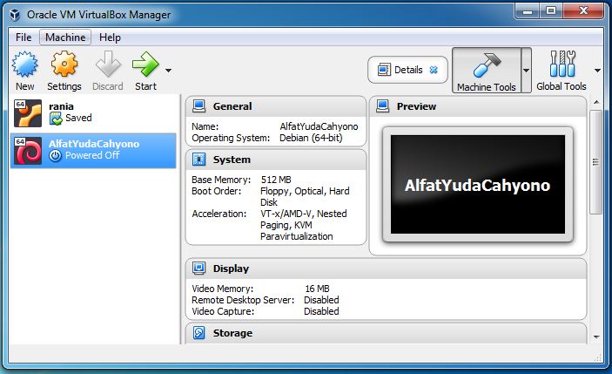
Task: Select the rania virtual machine
Action: (93, 113)
